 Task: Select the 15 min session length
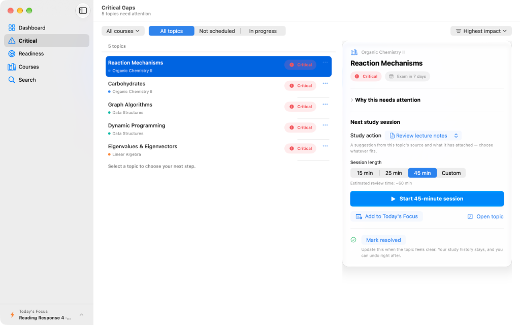pos(365,173)
